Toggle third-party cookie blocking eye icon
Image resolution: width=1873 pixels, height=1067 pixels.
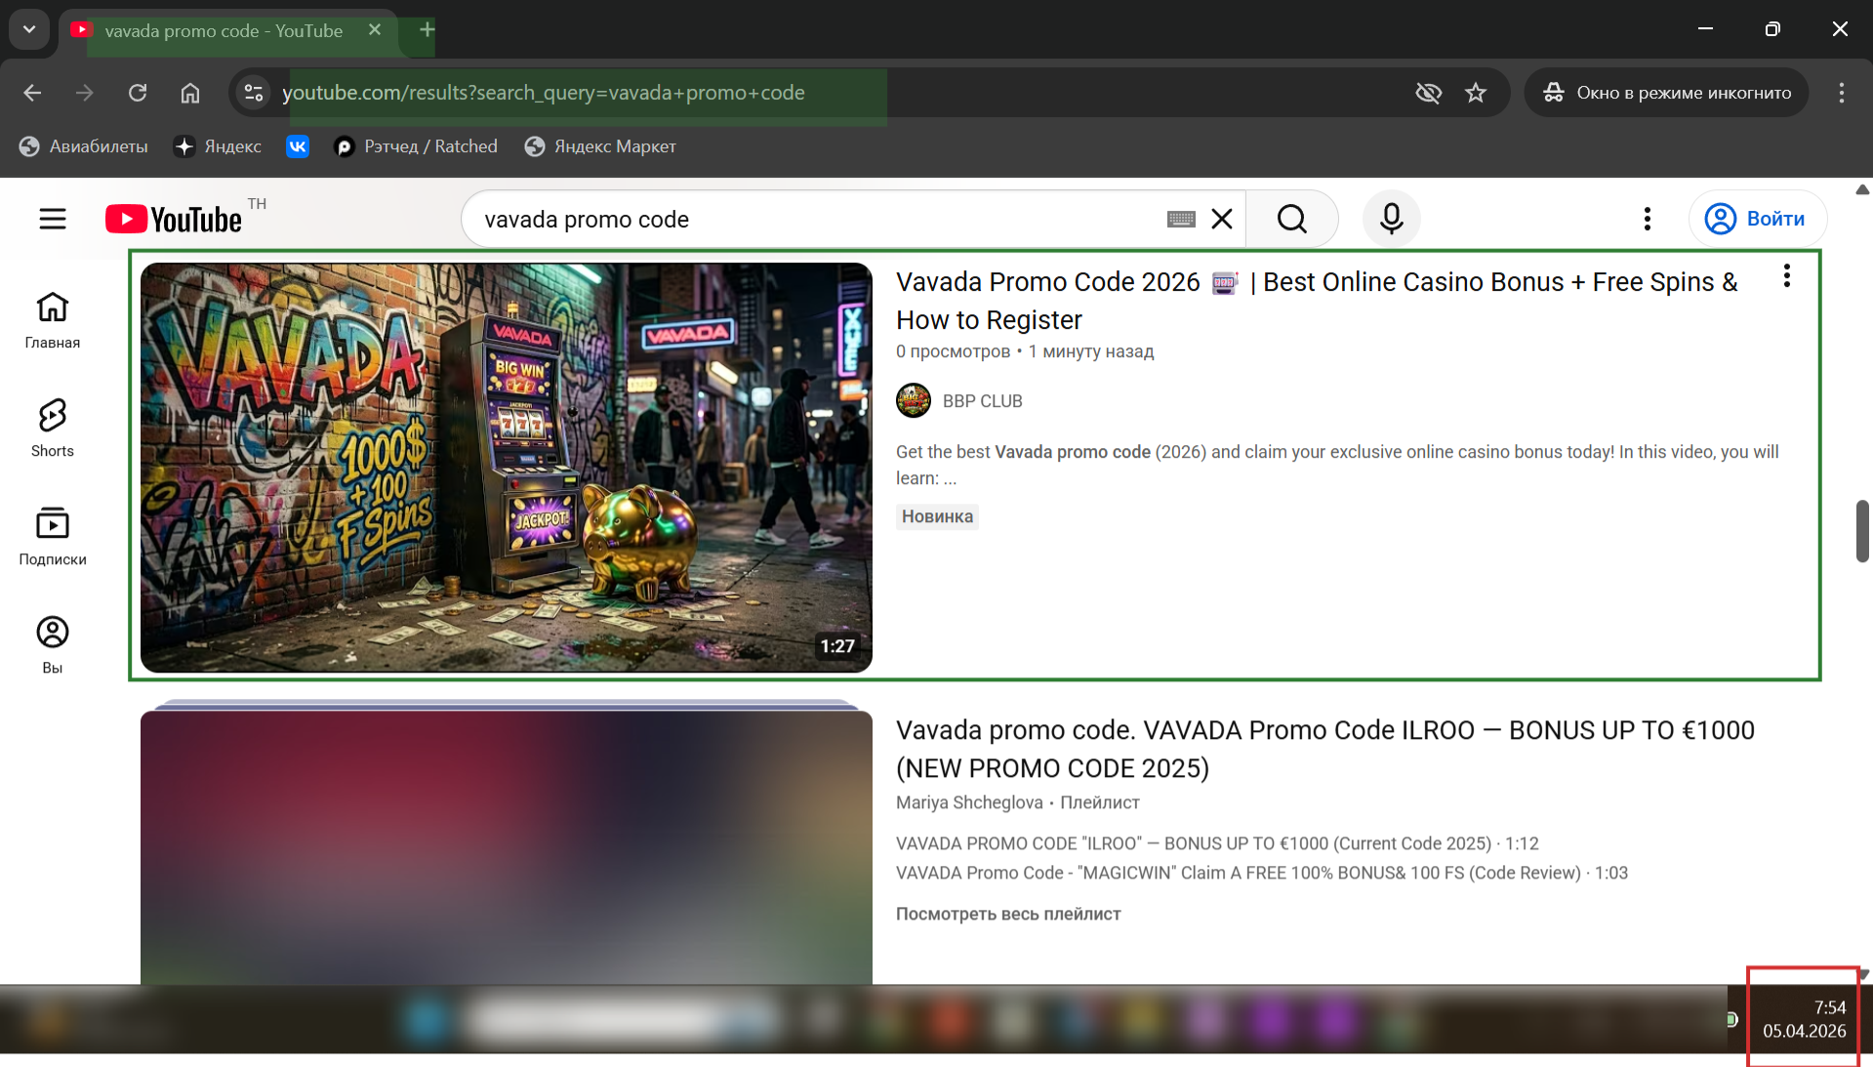click(x=1428, y=93)
